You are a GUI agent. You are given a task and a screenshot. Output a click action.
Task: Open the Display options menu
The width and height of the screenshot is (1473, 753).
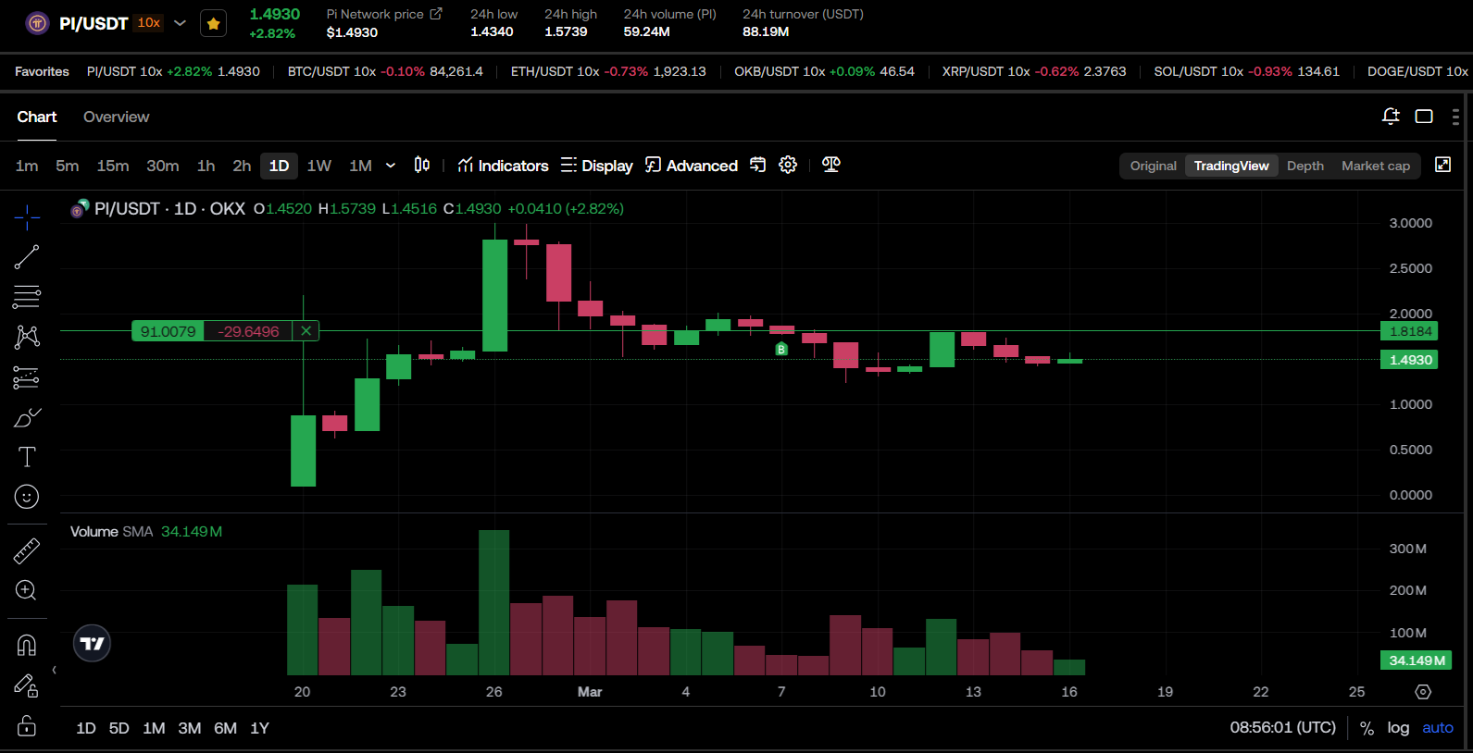click(x=597, y=166)
